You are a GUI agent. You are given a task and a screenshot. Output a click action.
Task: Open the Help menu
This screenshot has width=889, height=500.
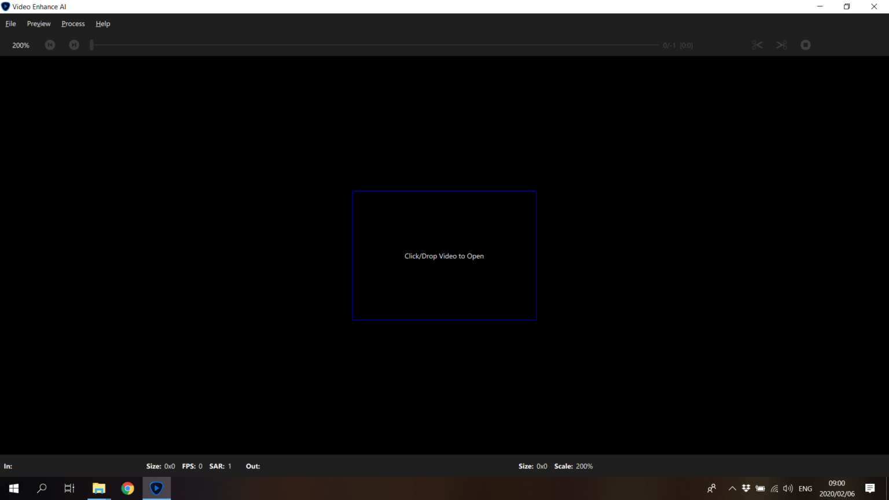click(103, 24)
